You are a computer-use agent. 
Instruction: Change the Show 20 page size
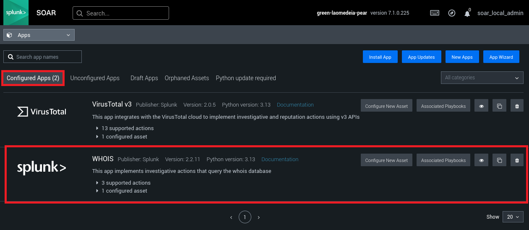tap(513, 217)
